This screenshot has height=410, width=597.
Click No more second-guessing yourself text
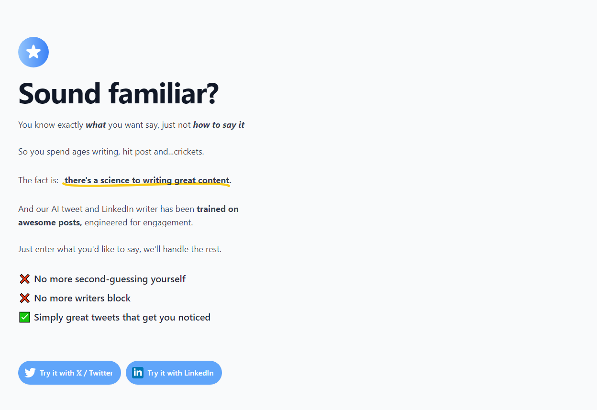click(110, 279)
